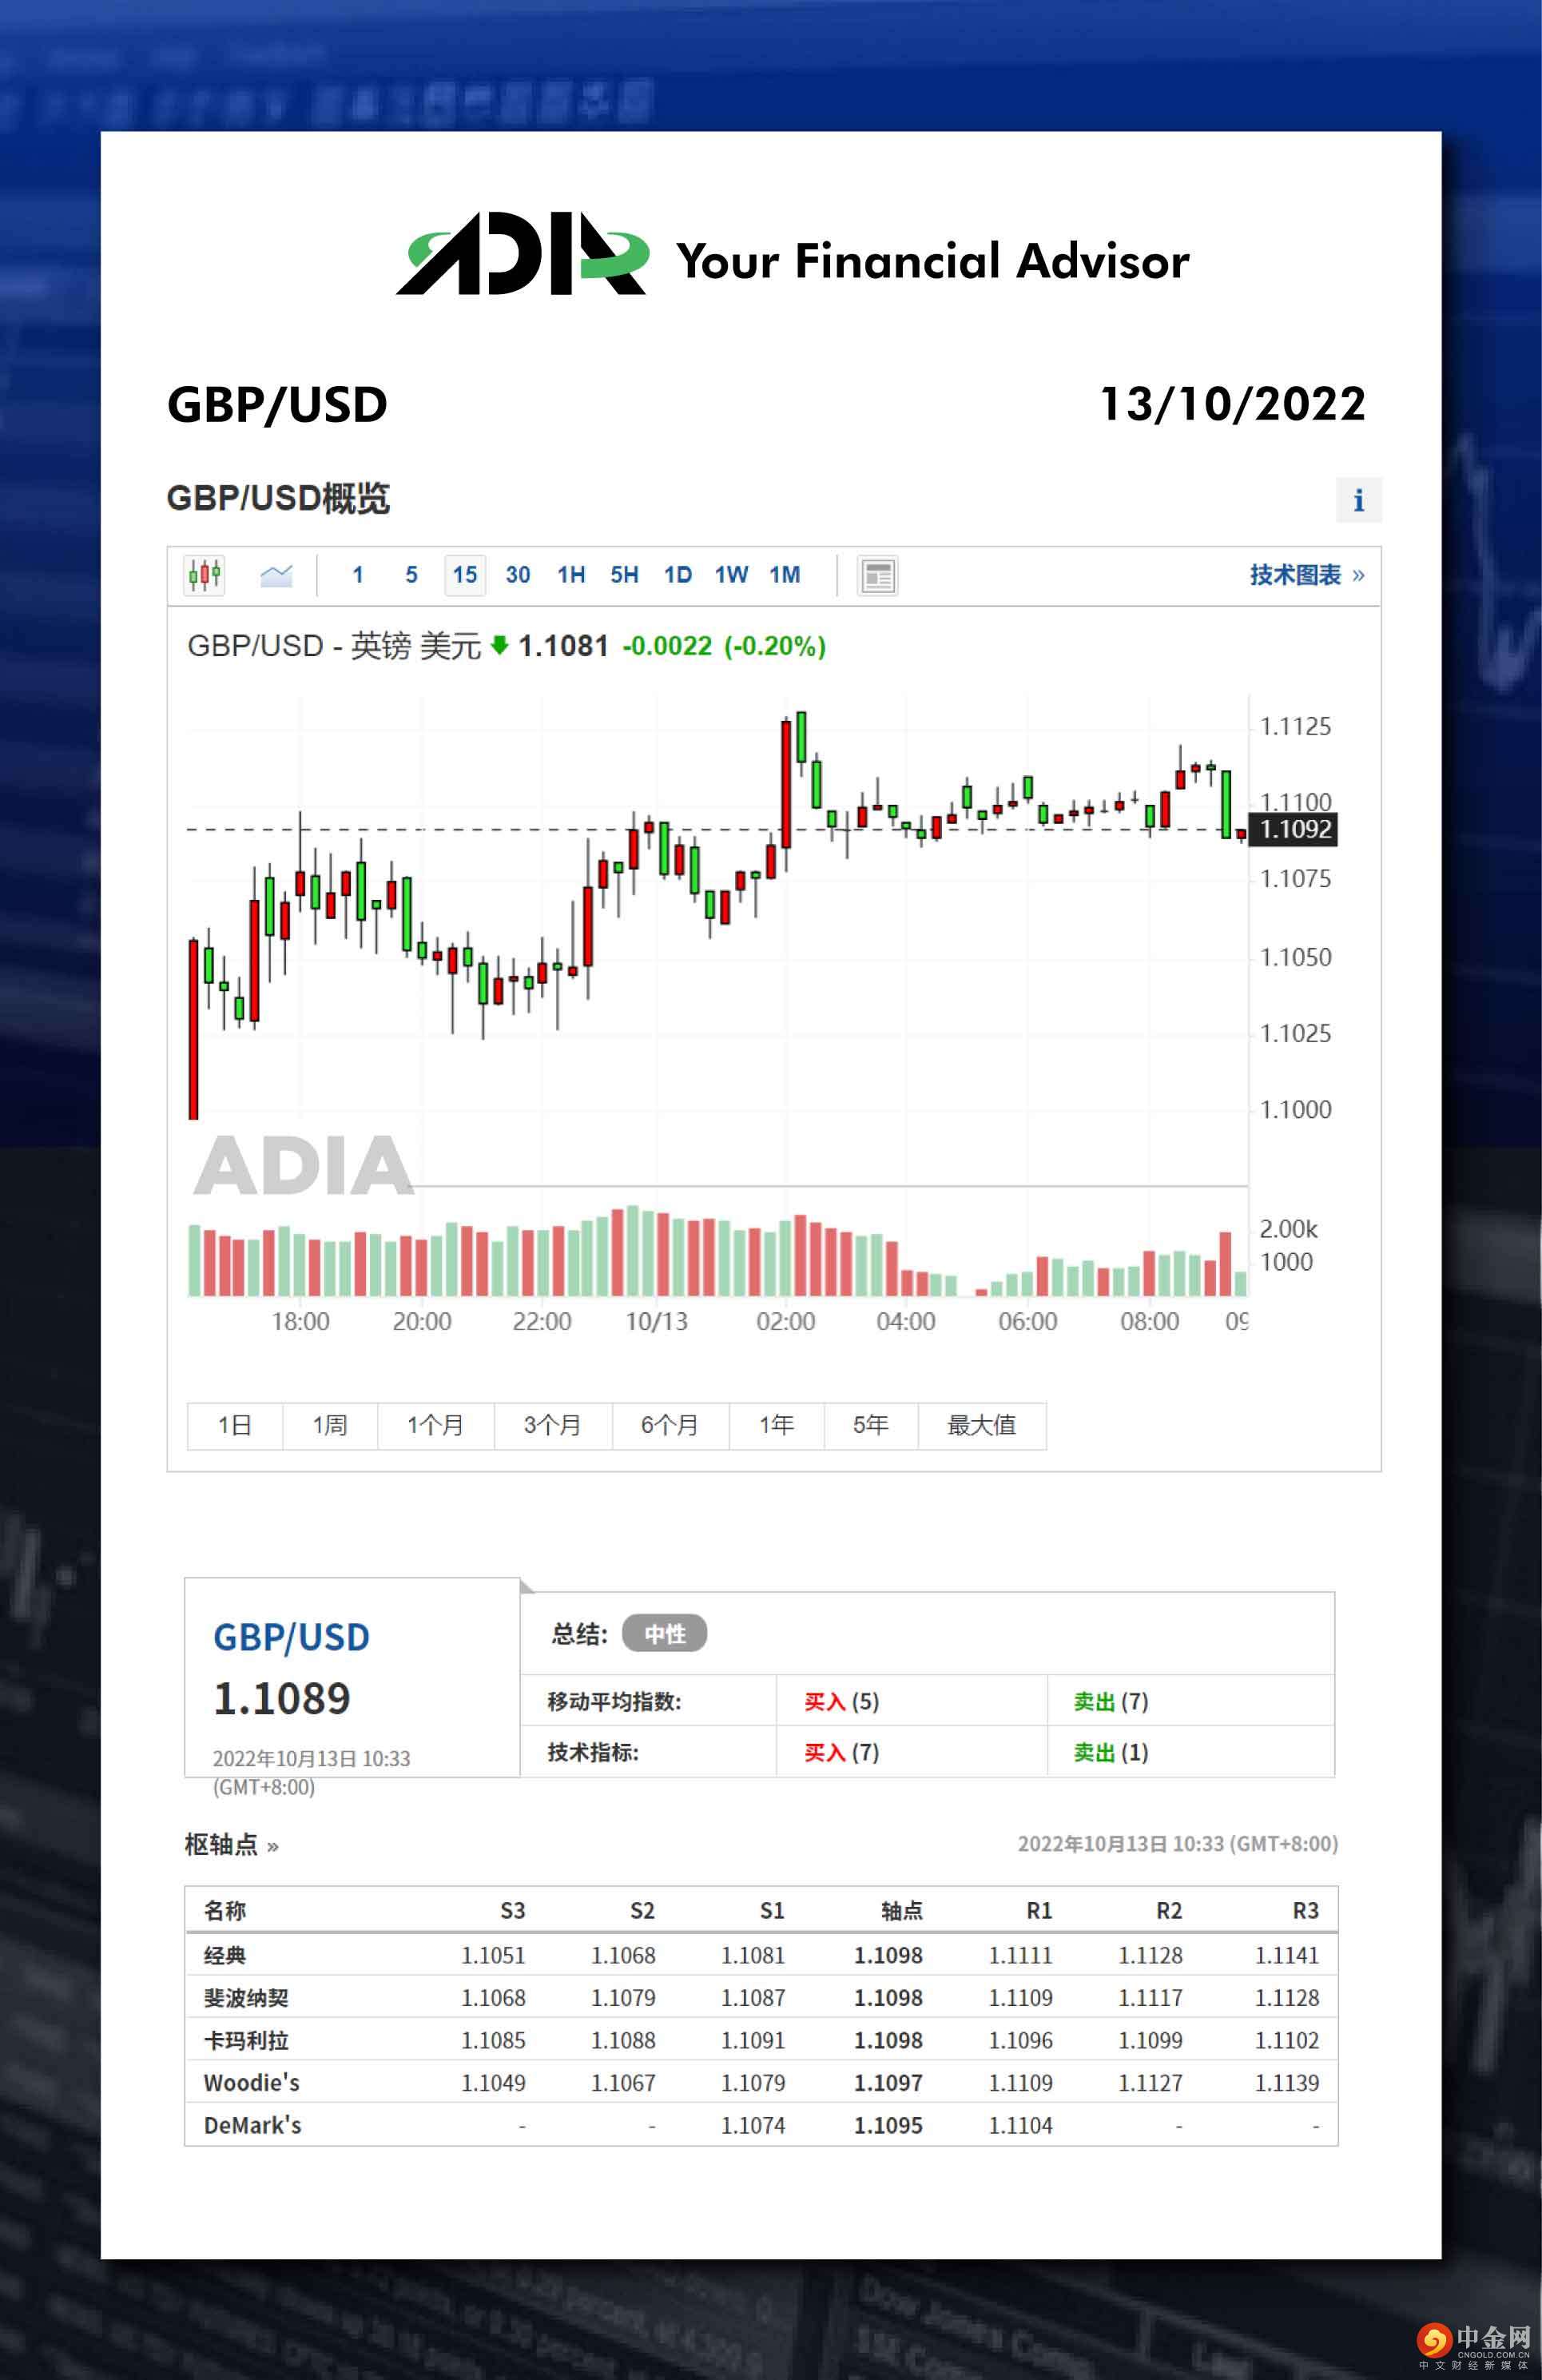The width and height of the screenshot is (1542, 2380).
Task: Click moving averages Buy (5) value
Action: pos(841,1702)
